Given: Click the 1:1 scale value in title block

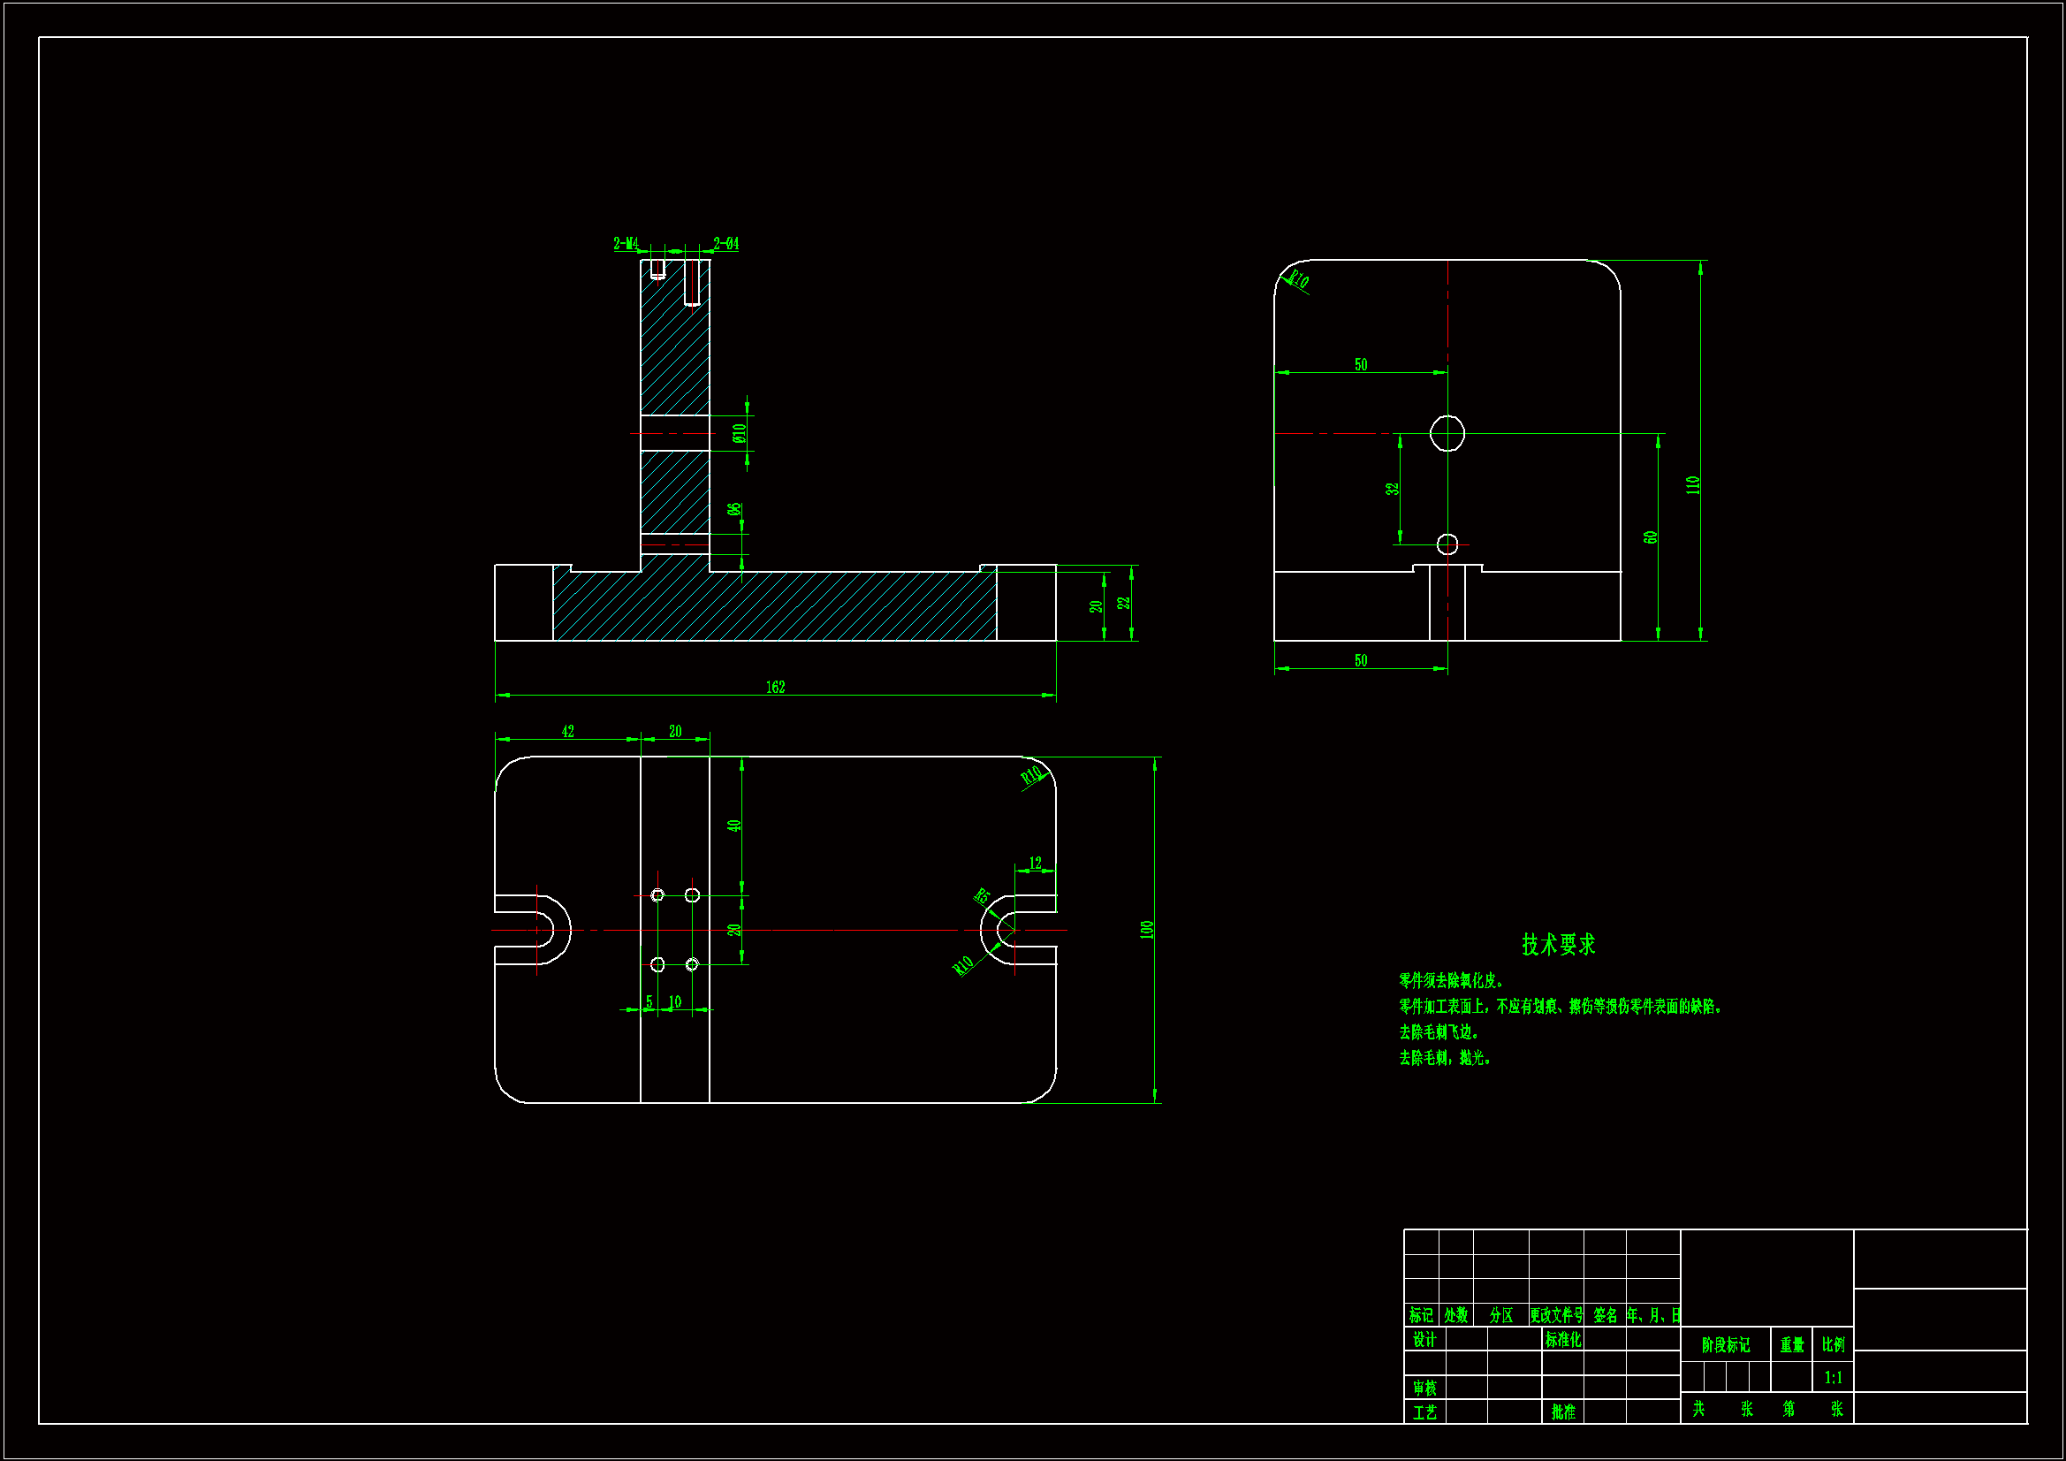Looking at the screenshot, I should click(x=1833, y=1377).
